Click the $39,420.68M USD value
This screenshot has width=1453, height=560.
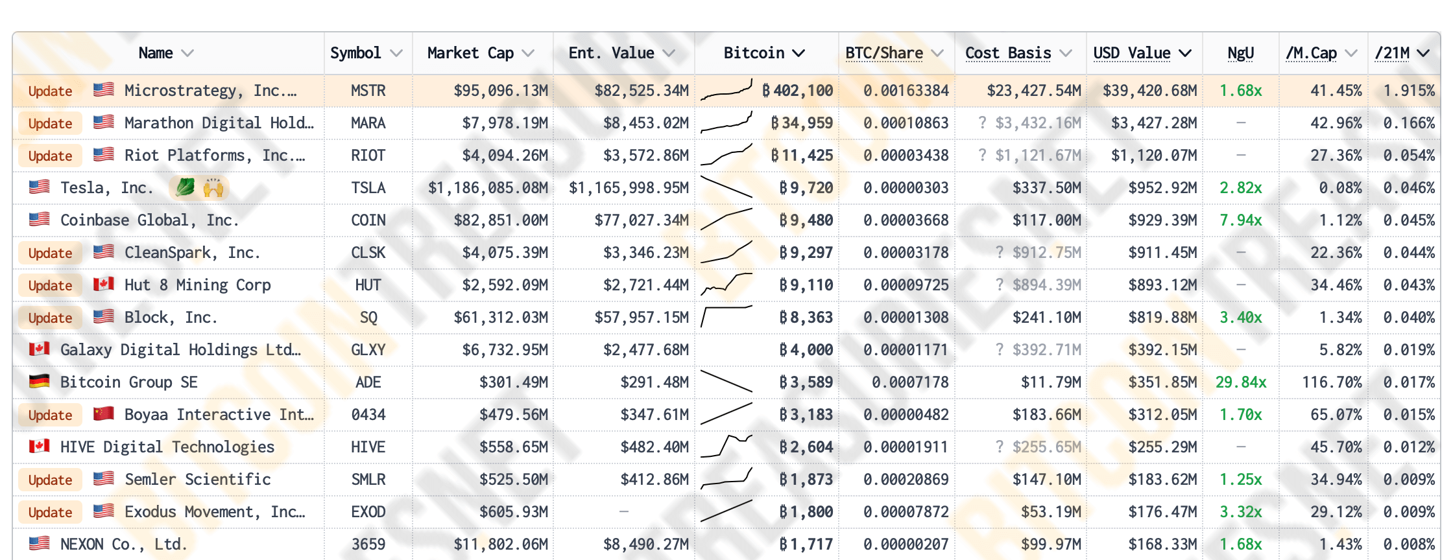pos(1149,91)
